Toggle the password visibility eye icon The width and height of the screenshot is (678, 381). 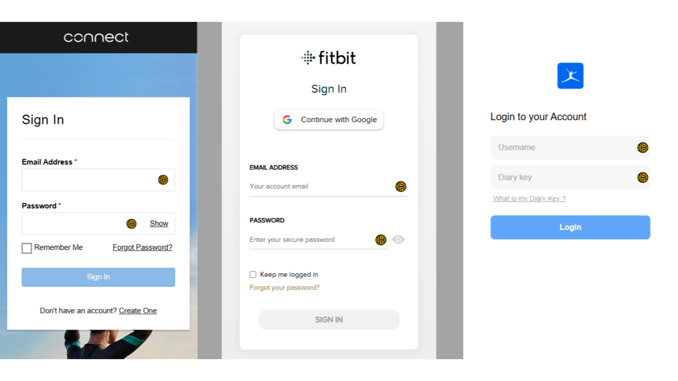(x=398, y=240)
